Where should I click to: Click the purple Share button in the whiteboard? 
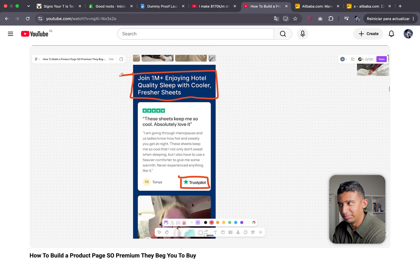(381, 59)
